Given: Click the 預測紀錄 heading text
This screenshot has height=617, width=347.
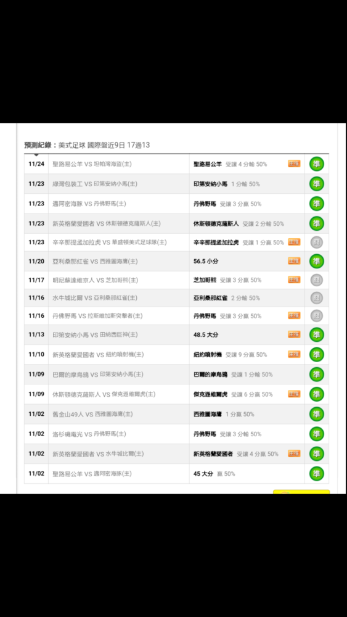Looking at the screenshot, I should click(x=38, y=145).
